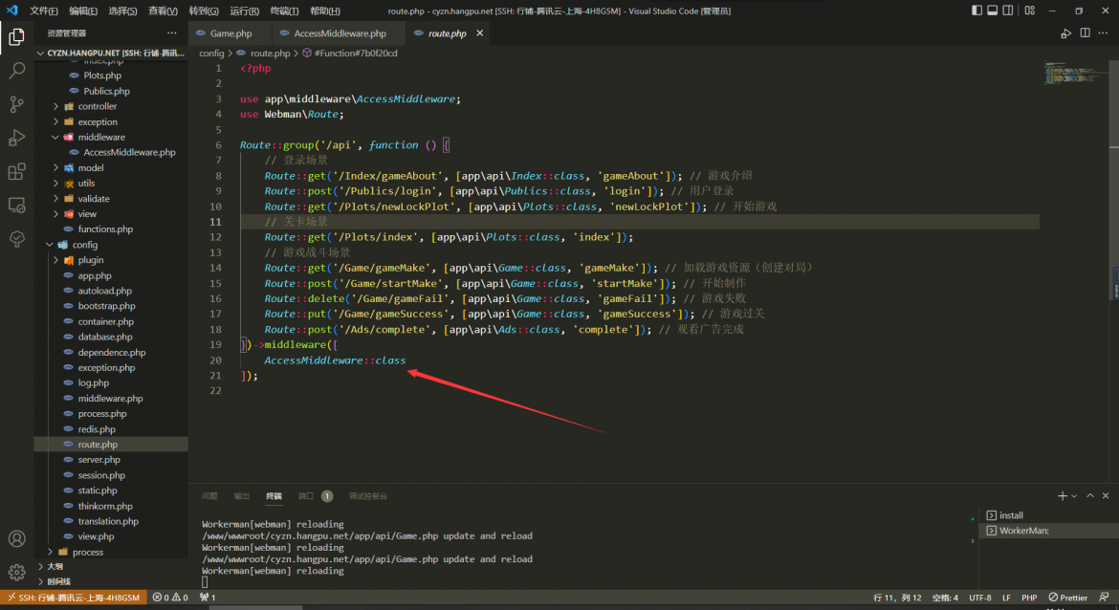The height and width of the screenshot is (610, 1119).
Task: Click the Run PHP file icon in editor toolbar
Action: (x=1065, y=33)
